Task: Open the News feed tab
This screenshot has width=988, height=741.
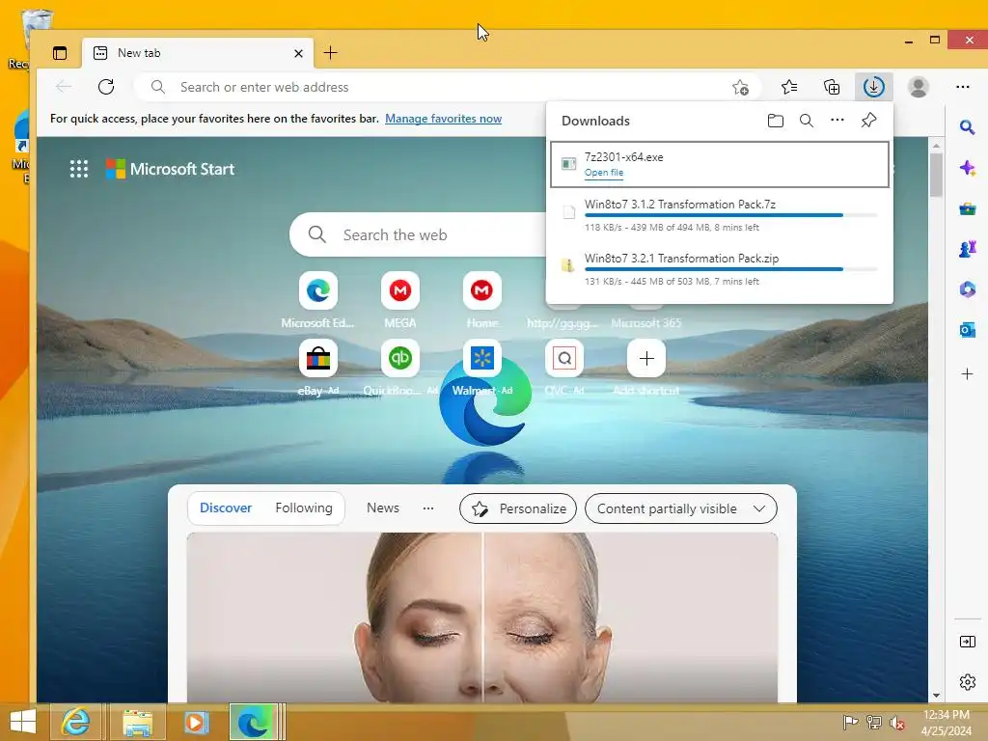Action: coord(382,508)
